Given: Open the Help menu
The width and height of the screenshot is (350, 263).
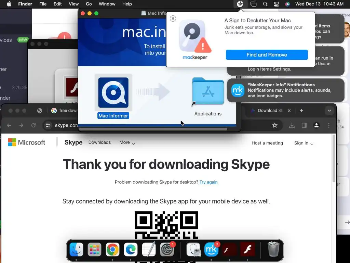Looking at the screenshot, I should (127, 4).
